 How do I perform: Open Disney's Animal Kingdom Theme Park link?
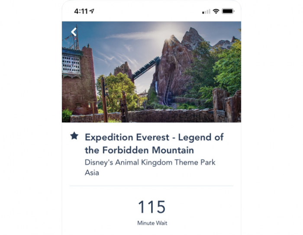click(x=150, y=162)
